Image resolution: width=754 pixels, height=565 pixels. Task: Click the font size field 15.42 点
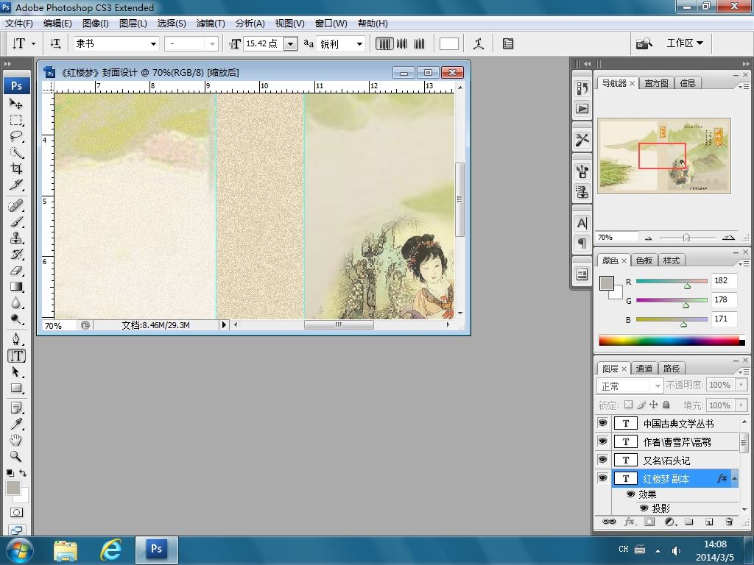264,43
